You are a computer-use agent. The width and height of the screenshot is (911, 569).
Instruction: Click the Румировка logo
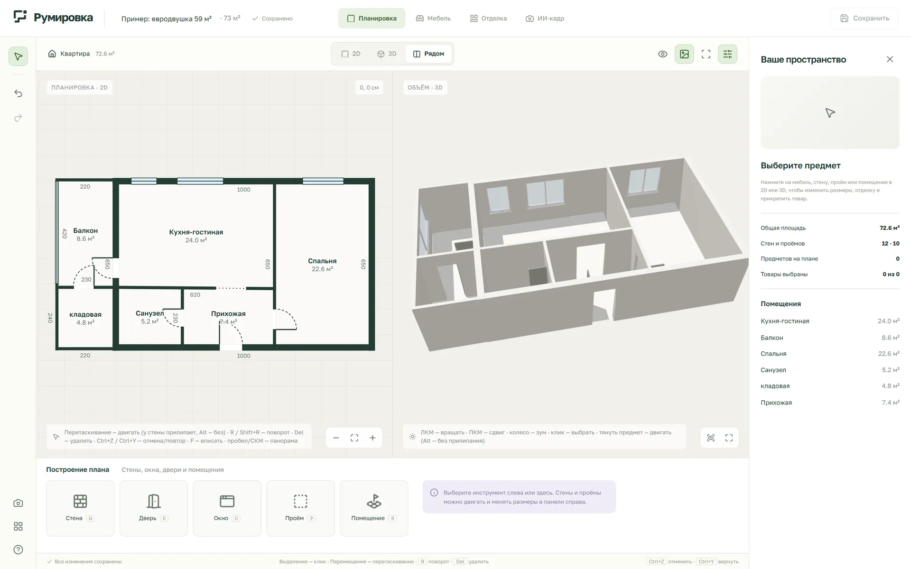tap(53, 18)
